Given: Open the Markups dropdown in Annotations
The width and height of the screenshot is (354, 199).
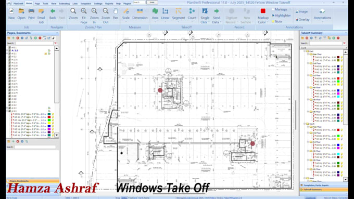Looking at the screenshot, I should click(x=290, y=9).
